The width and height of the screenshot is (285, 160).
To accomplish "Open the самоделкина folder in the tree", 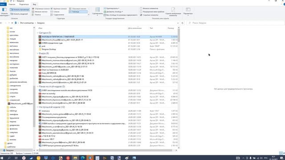I will coord(15,86).
